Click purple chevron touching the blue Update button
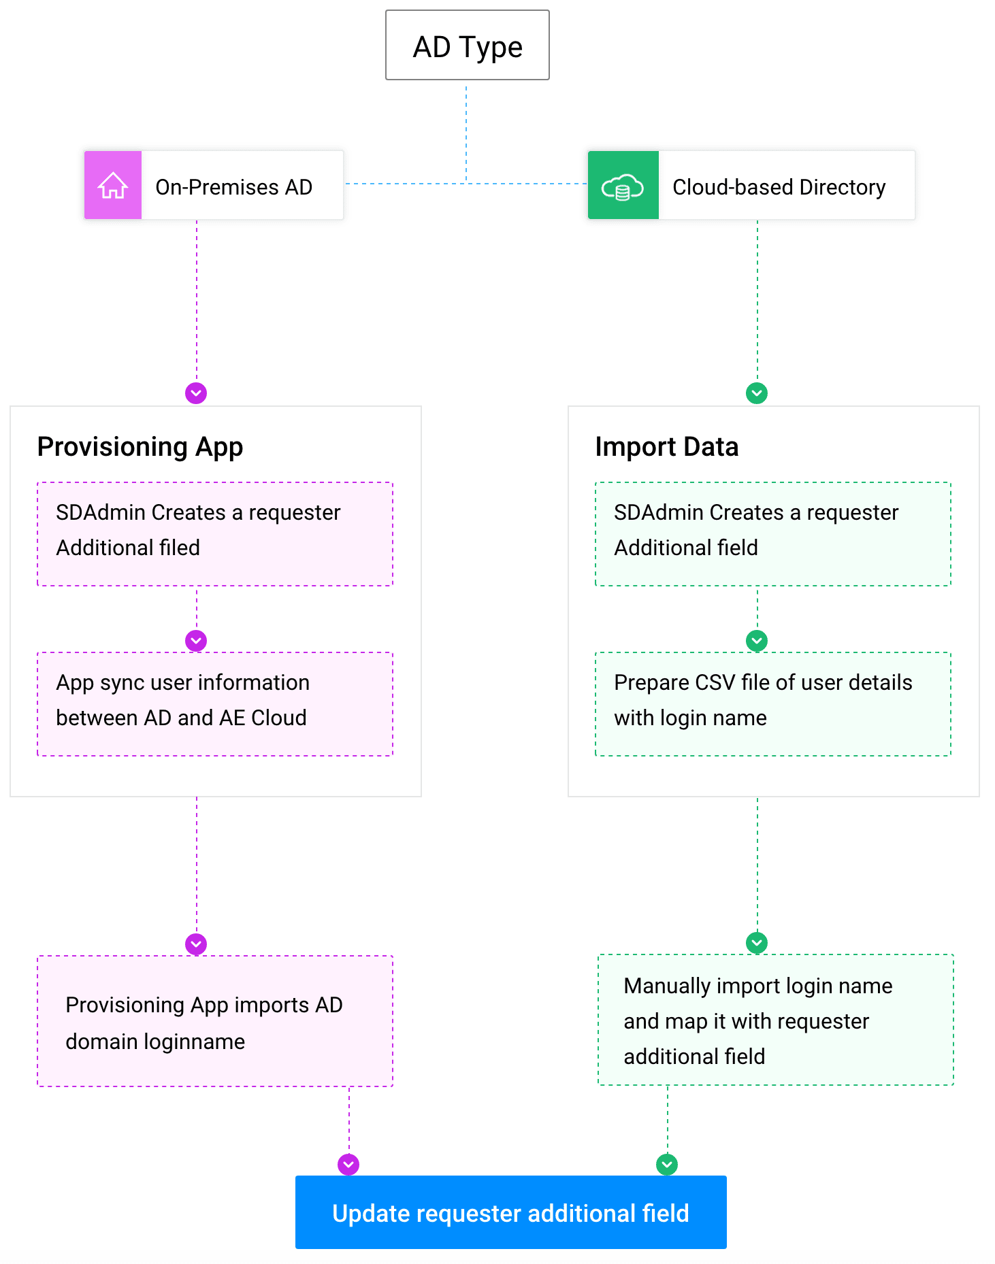The height and width of the screenshot is (1264, 995). (348, 1165)
